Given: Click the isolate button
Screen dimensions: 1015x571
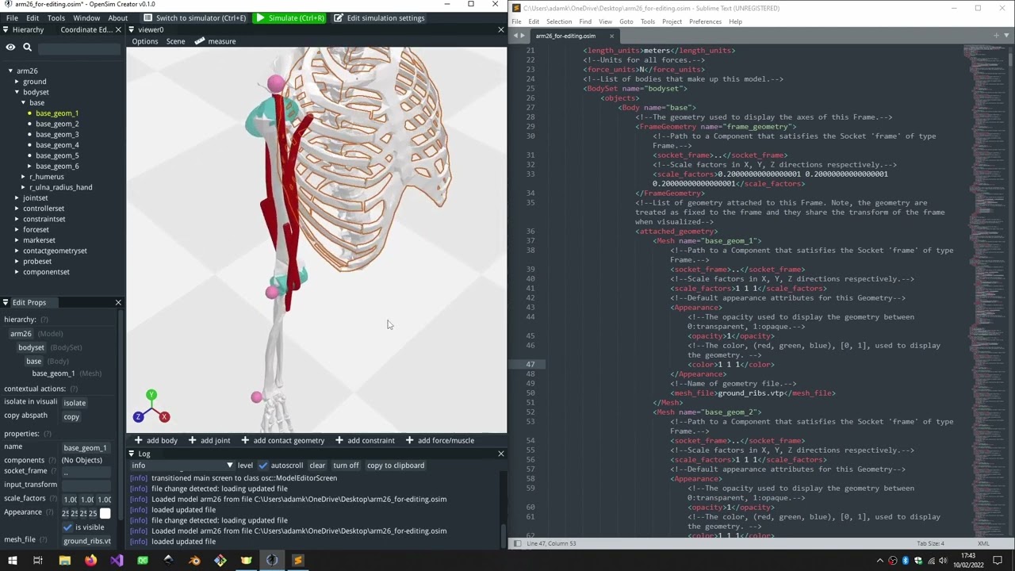Looking at the screenshot, I should pos(75,402).
